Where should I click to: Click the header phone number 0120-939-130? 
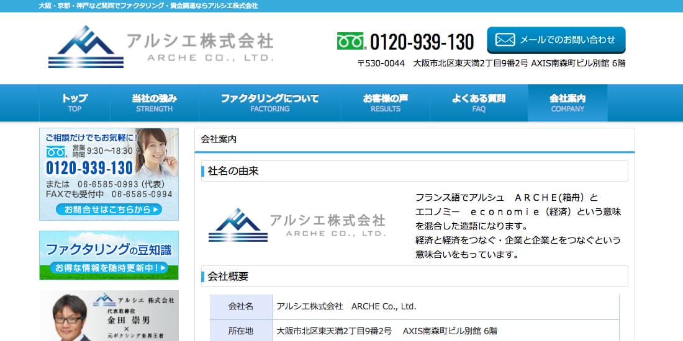click(422, 42)
